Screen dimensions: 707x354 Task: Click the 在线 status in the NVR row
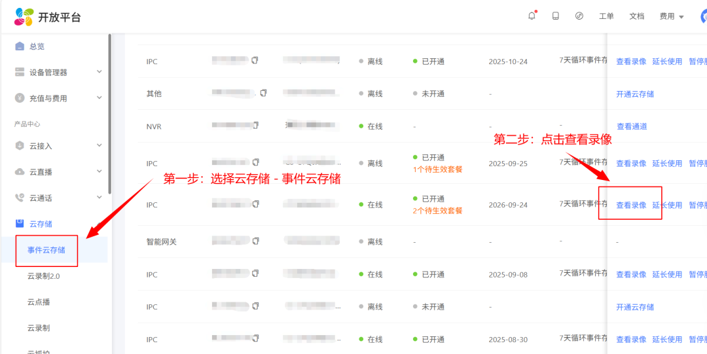[371, 127]
